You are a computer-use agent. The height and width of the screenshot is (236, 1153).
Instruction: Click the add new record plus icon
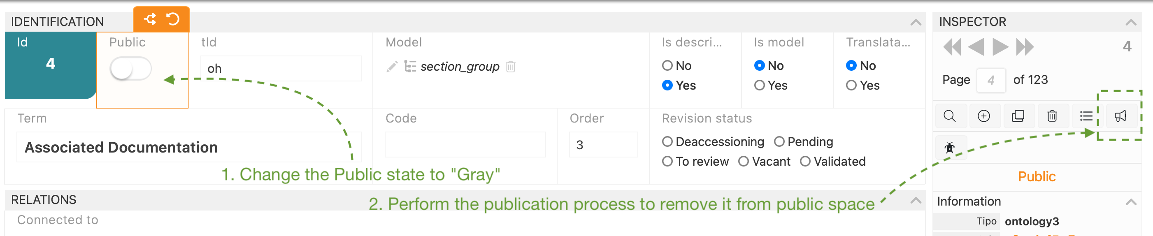pyautogui.click(x=983, y=116)
